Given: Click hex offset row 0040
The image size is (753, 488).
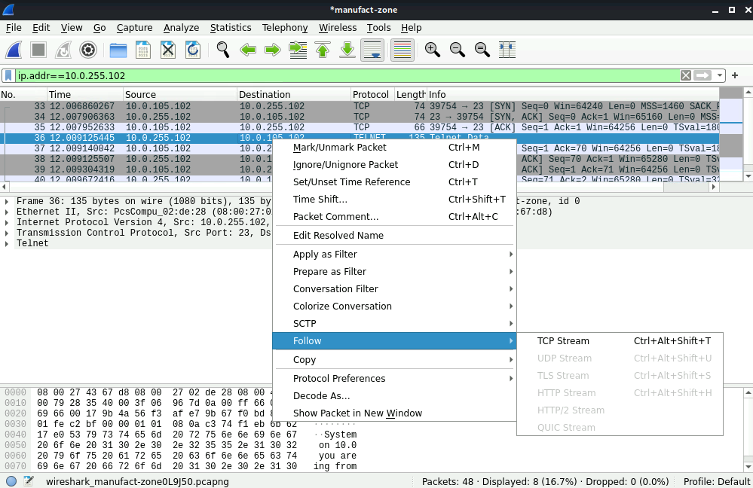Looking at the screenshot, I should (15, 435).
